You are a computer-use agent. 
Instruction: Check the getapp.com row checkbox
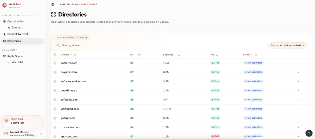click(55, 118)
